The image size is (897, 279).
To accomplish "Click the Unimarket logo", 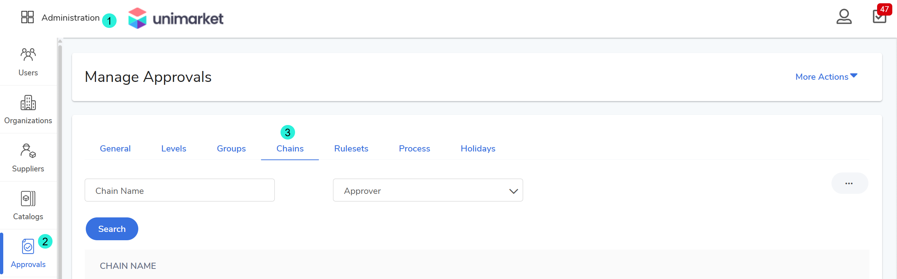I will point(176,18).
